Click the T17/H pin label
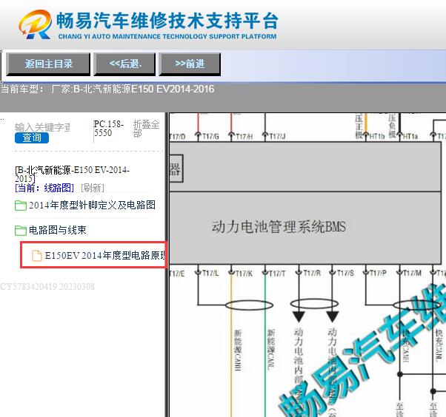Screen dimensions: 446x417 click(244, 137)
